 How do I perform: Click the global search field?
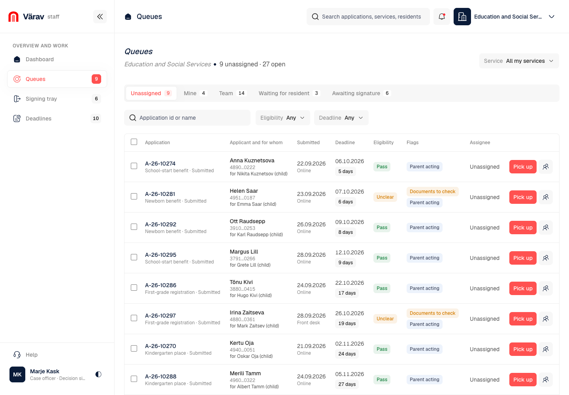[x=368, y=17]
